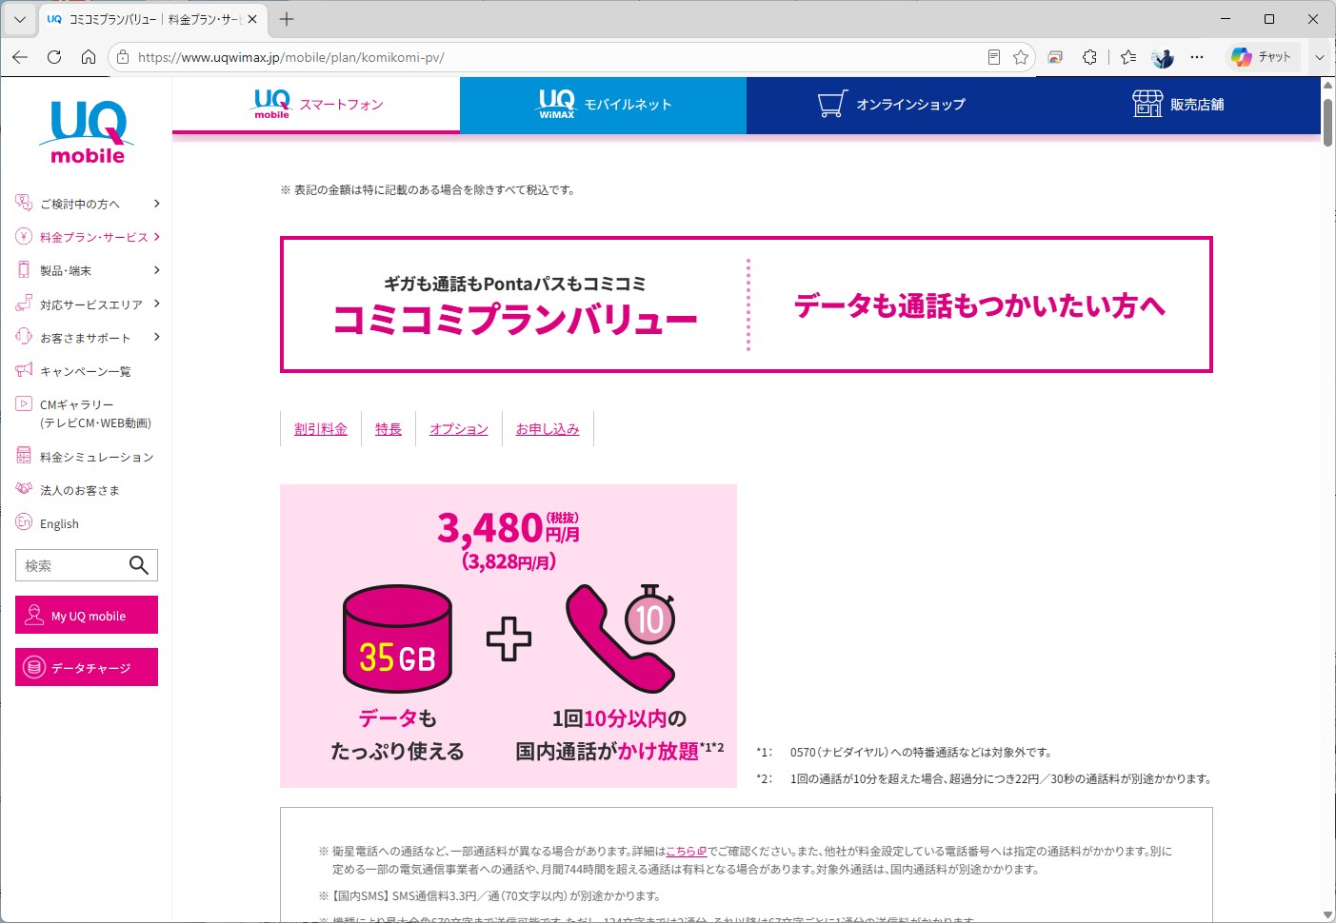The image size is (1336, 923).
Task: Select the コミコミプランバリュー browser tab
Action: [152, 19]
